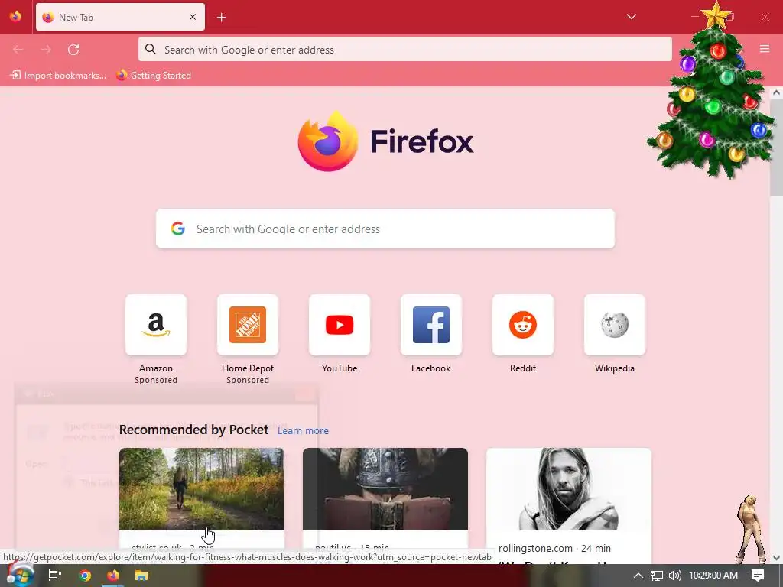Click the Learn more link beside Pocket
Image resolution: width=783 pixels, height=587 pixels.
point(303,431)
